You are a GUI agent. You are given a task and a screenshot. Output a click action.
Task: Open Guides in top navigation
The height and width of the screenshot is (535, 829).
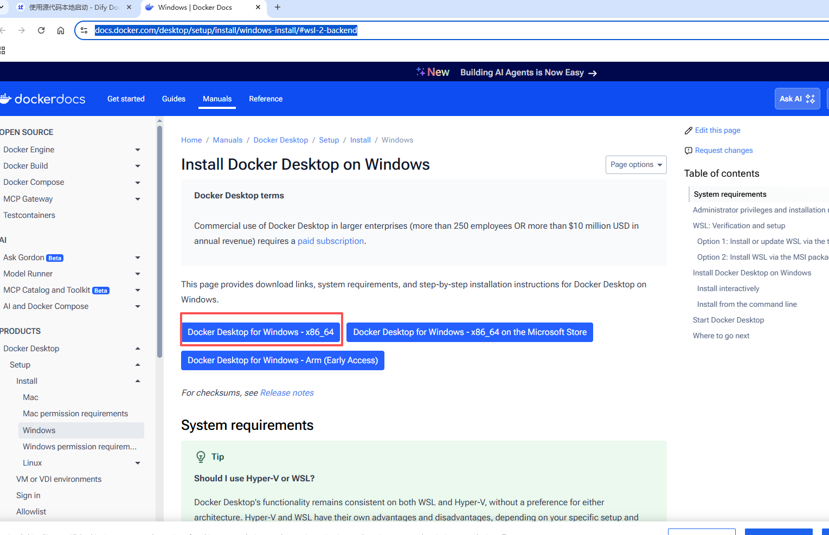tap(173, 99)
